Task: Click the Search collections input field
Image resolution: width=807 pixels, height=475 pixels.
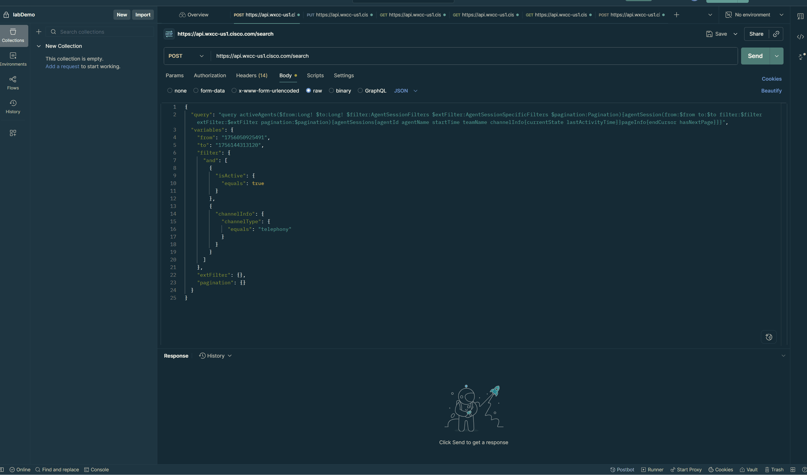Action: pos(100,32)
